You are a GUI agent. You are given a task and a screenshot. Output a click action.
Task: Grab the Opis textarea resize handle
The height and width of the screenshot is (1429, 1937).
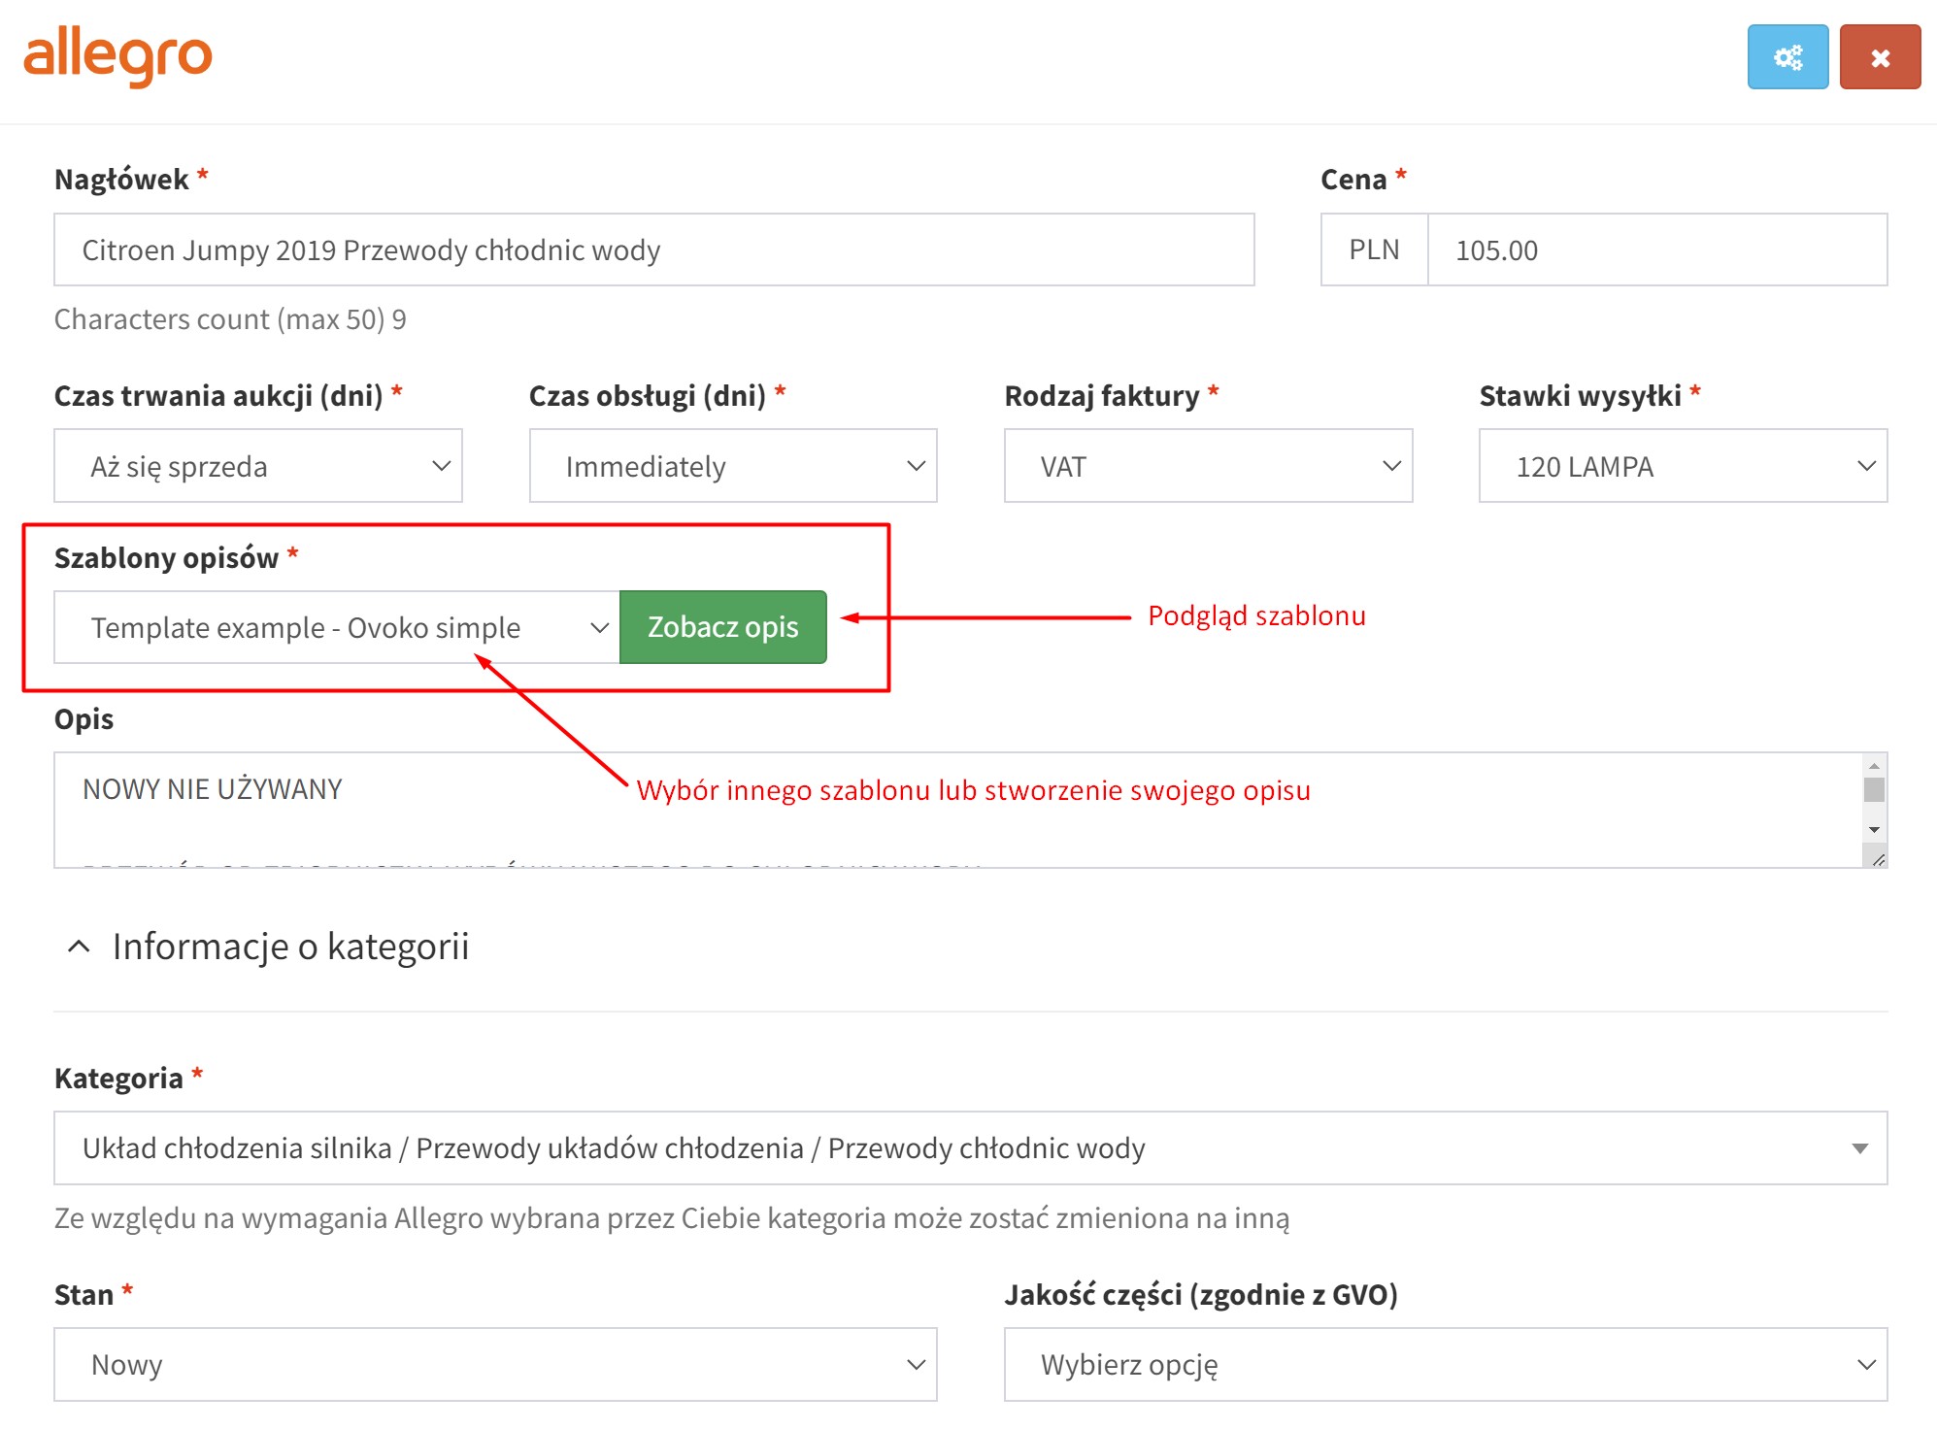[x=1879, y=860]
